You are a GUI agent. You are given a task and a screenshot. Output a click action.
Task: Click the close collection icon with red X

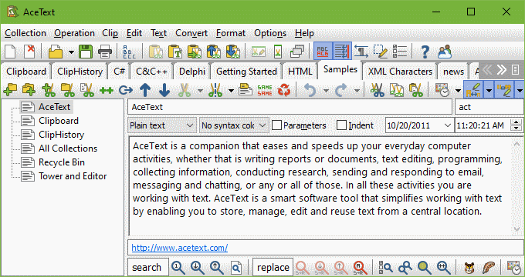[x=29, y=52]
